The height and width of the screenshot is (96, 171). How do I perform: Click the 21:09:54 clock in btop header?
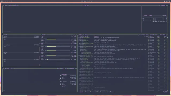[x=86, y=5]
